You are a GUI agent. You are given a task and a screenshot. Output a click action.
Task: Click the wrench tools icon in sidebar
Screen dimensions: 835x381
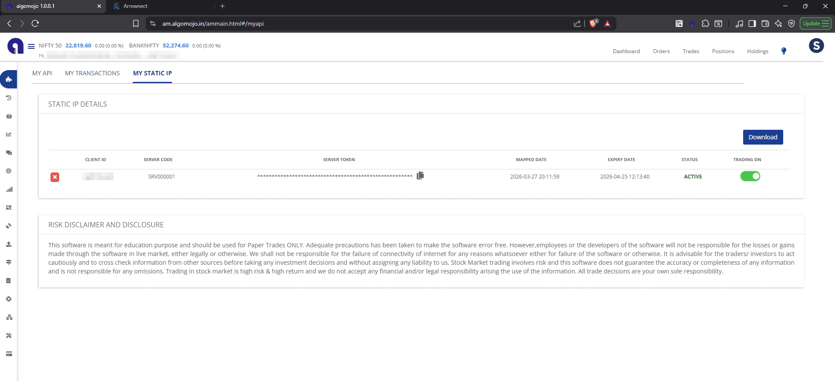pos(9,336)
